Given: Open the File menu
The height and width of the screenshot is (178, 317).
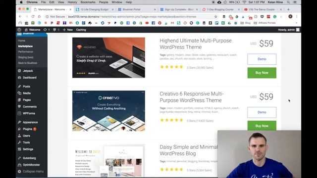Looking at the screenshot, I should 43,2.
